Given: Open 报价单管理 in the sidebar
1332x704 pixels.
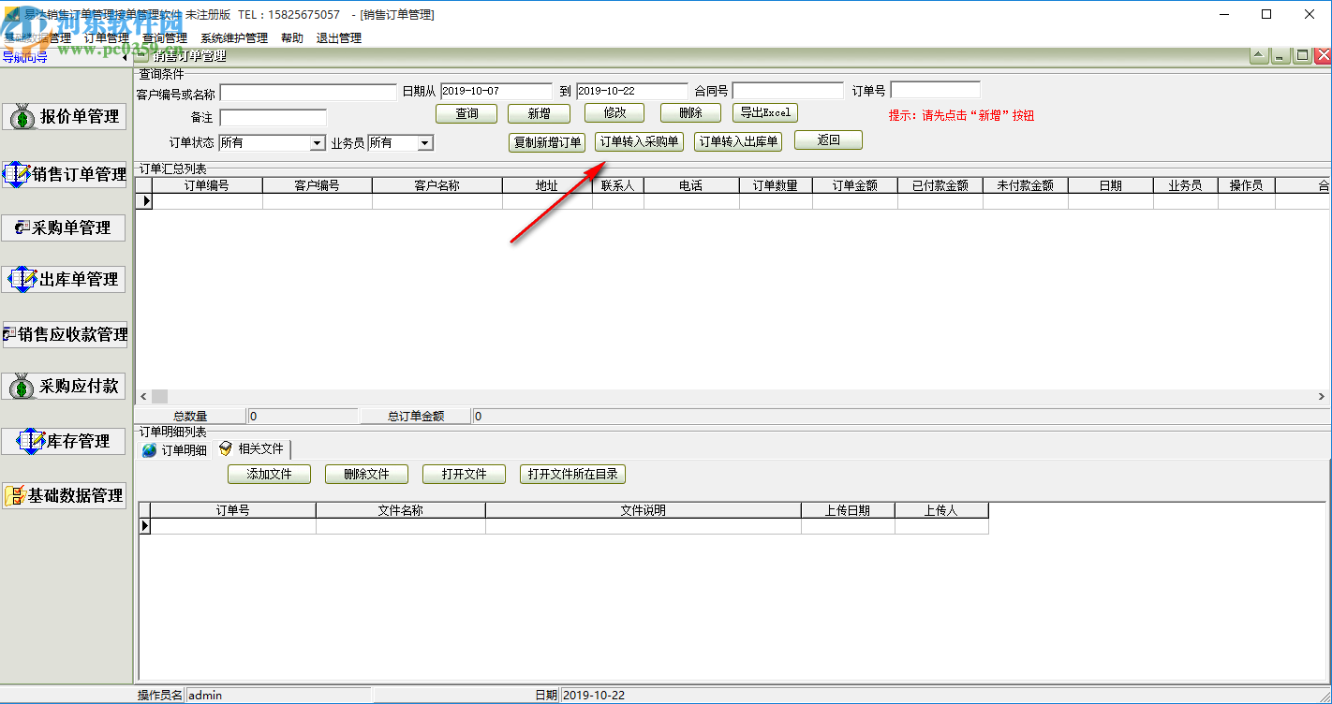Looking at the screenshot, I should coord(65,117).
